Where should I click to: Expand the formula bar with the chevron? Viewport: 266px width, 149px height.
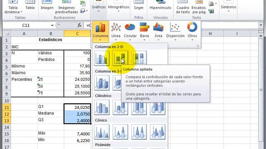click(x=261, y=25)
